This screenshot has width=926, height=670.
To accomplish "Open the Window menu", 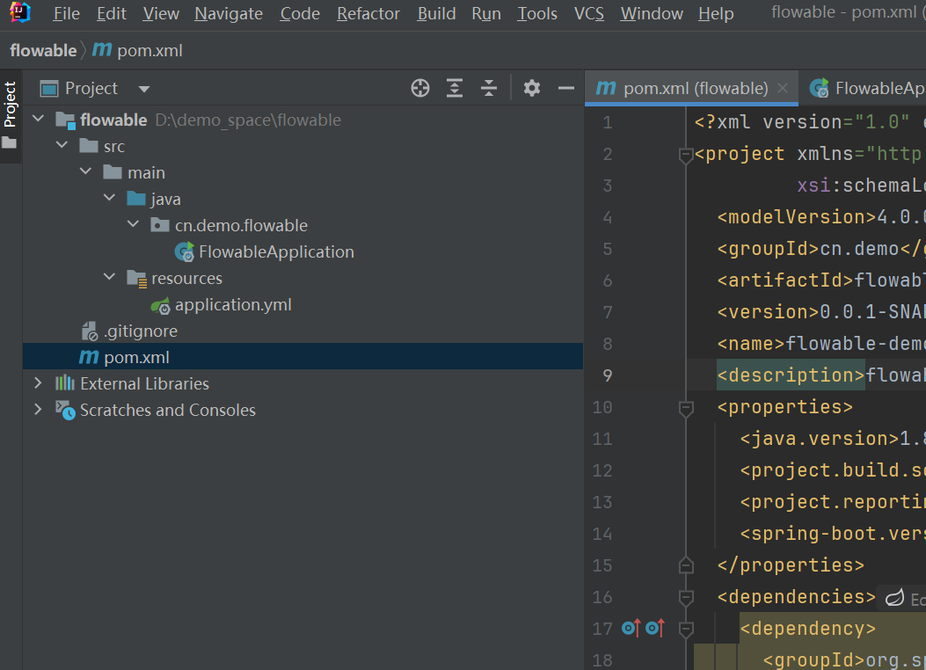I will [x=652, y=13].
